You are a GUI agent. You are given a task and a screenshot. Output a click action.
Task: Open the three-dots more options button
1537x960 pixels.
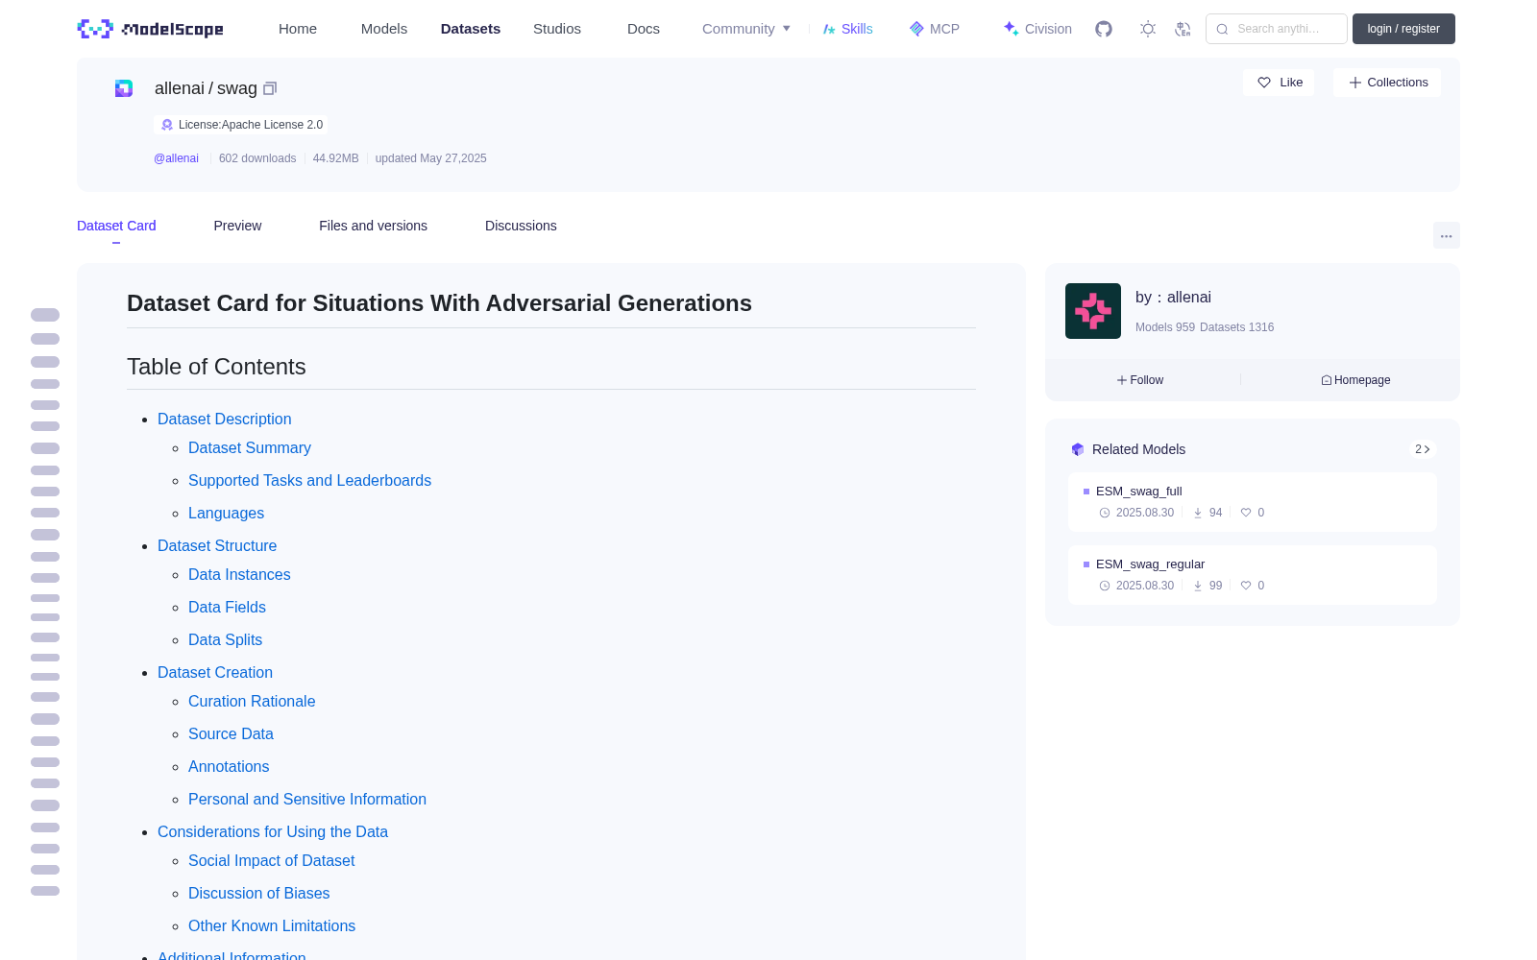coord(1447,235)
